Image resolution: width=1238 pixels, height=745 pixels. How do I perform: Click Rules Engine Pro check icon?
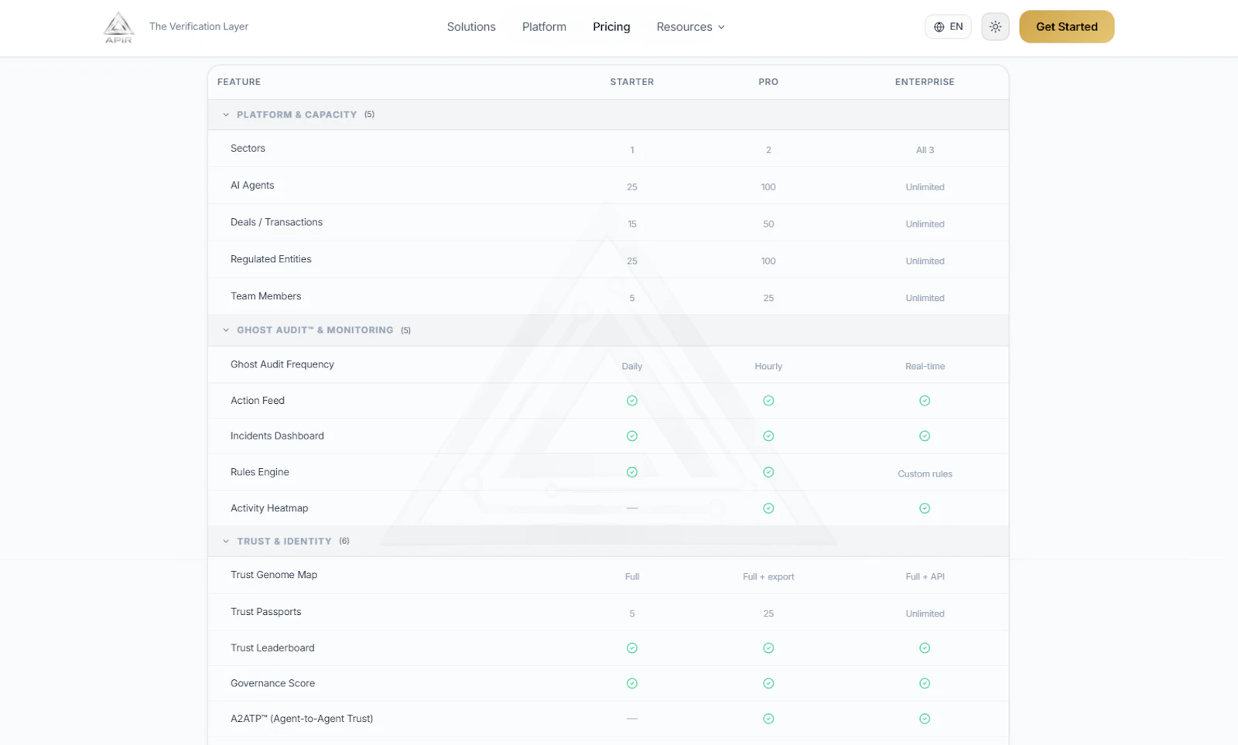(768, 473)
